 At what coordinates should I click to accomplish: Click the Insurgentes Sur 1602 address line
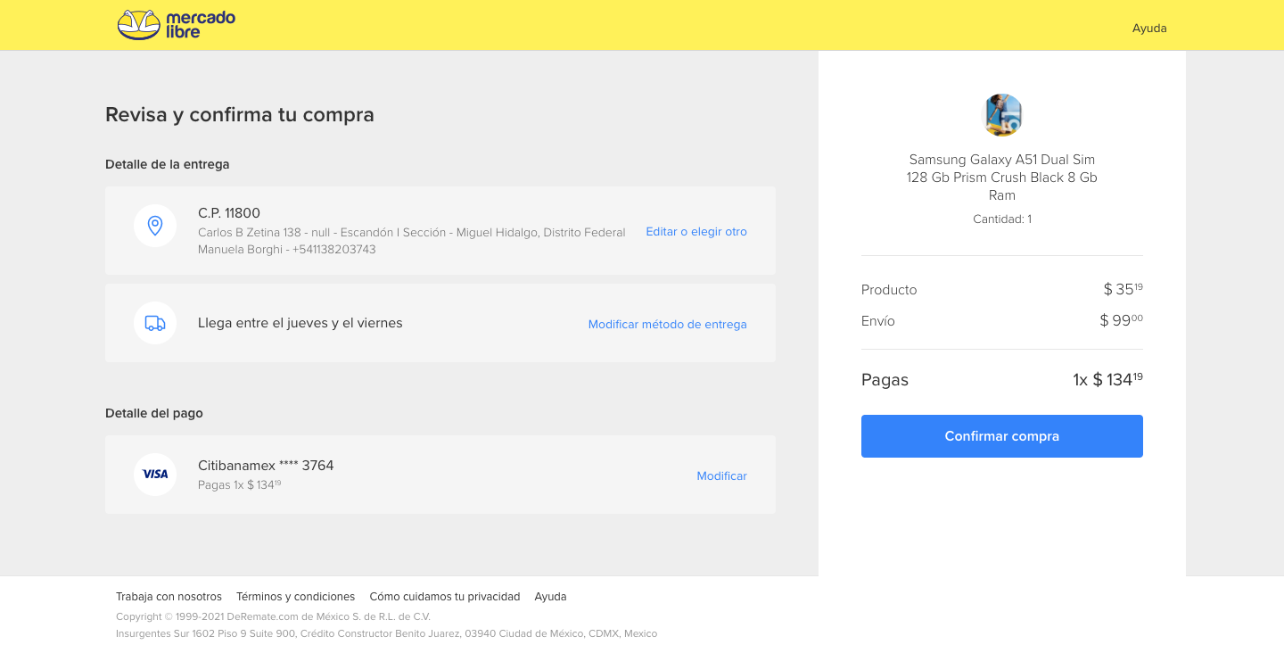pos(386,633)
